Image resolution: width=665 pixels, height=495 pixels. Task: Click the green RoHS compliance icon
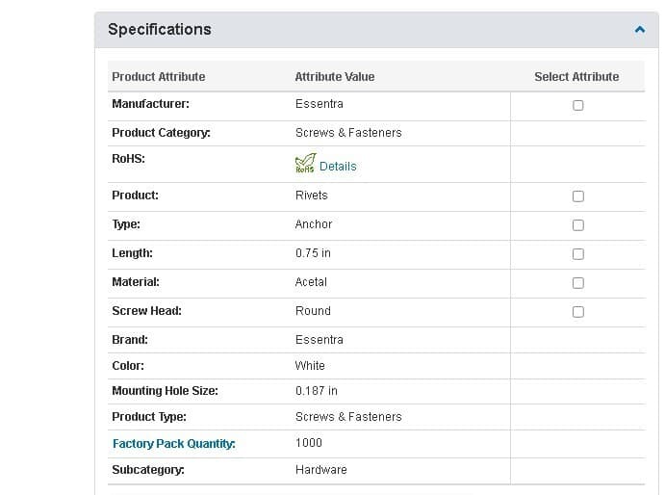(x=305, y=165)
